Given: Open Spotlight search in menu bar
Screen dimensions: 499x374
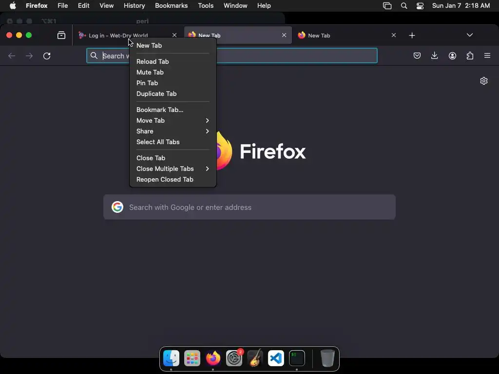Looking at the screenshot, I should pos(404,6).
